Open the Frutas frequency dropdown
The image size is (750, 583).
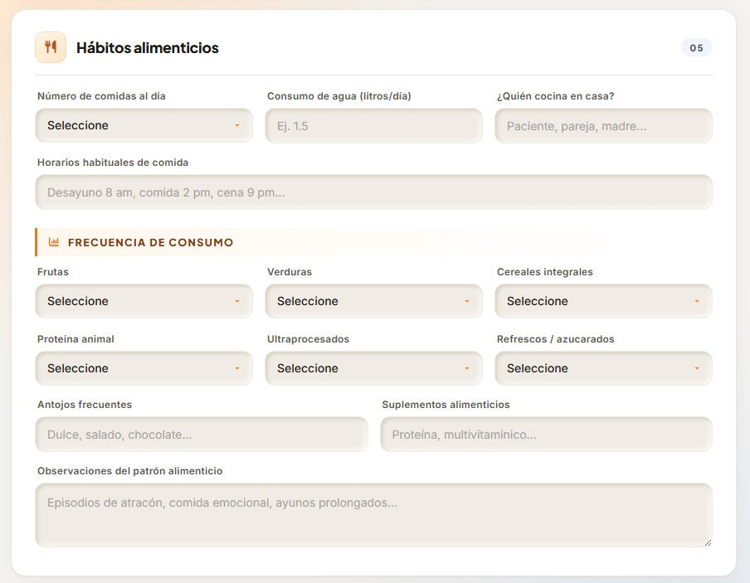tap(144, 301)
